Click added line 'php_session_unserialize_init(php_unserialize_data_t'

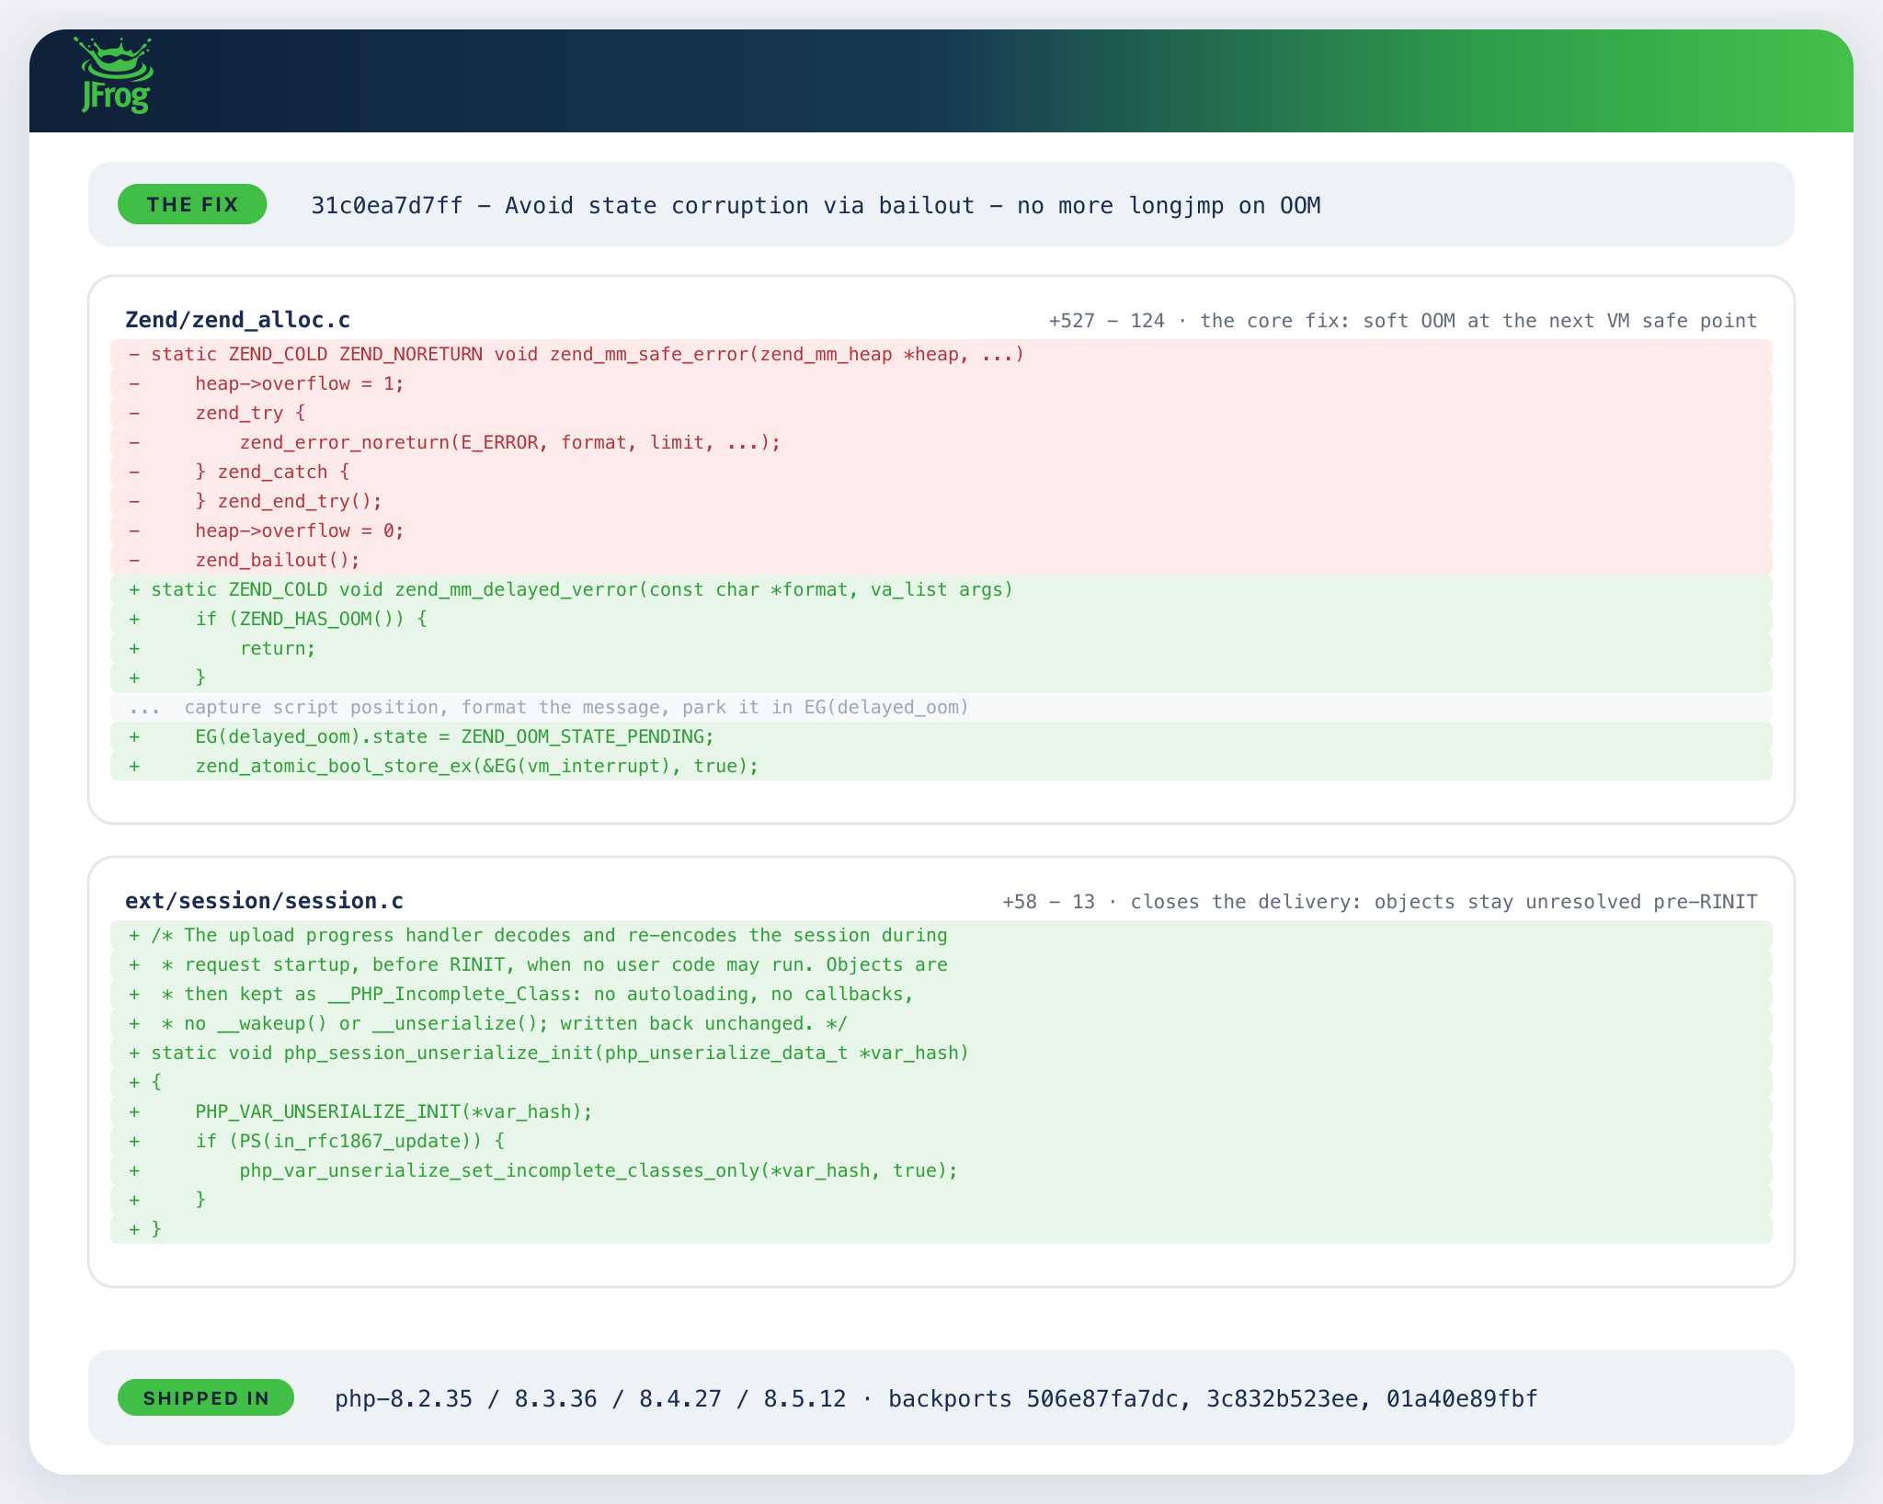941,1053
